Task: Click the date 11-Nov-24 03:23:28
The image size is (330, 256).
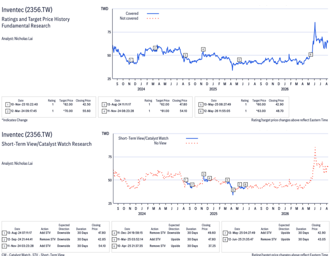Action: click(20, 246)
